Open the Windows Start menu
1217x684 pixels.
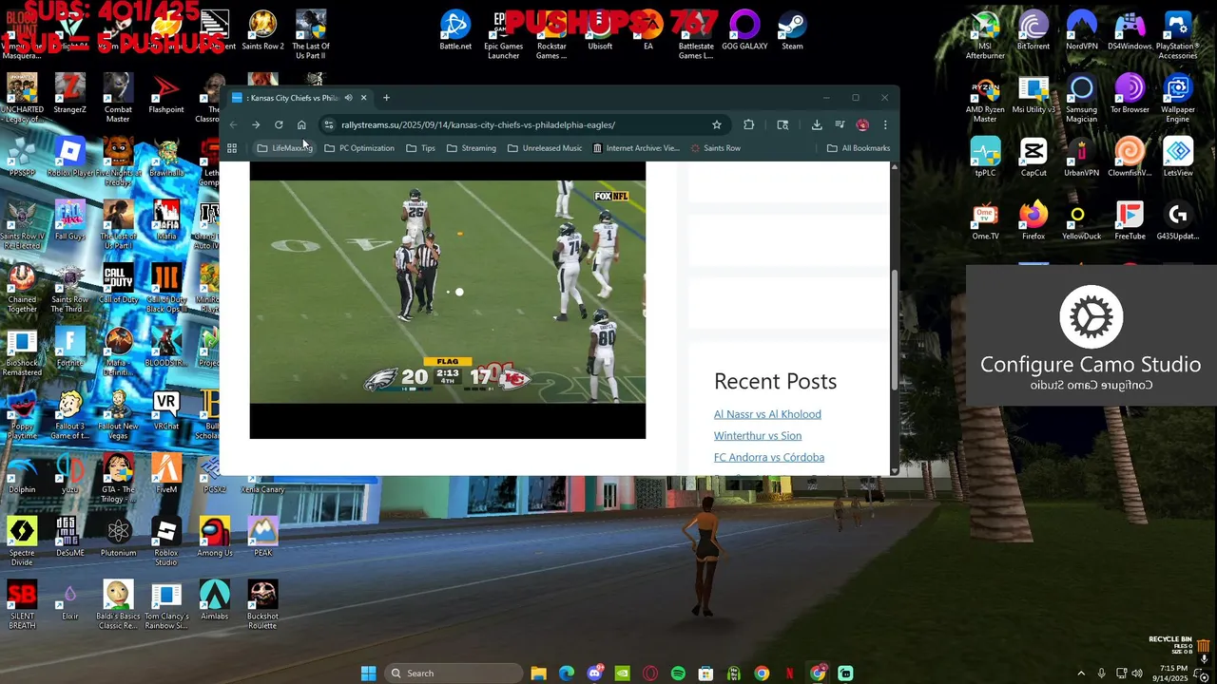369,674
